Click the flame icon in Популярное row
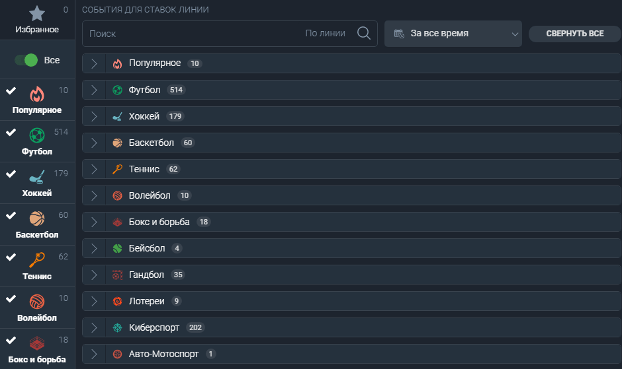Image resolution: width=622 pixels, height=369 pixels. (x=117, y=64)
